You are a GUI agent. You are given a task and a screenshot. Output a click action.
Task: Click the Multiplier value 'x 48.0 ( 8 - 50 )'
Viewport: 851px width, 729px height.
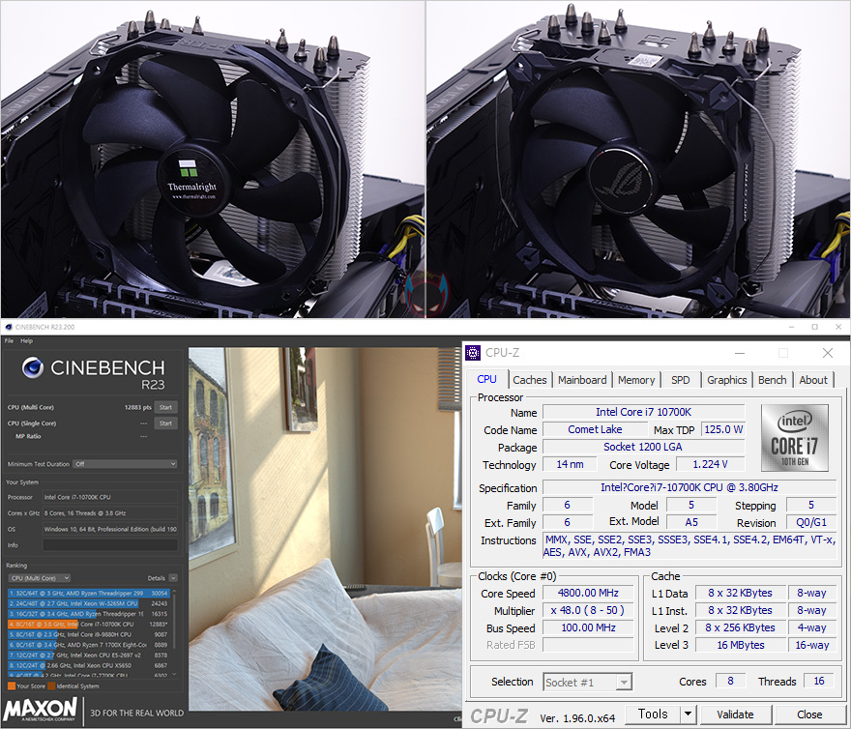(588, 610)
